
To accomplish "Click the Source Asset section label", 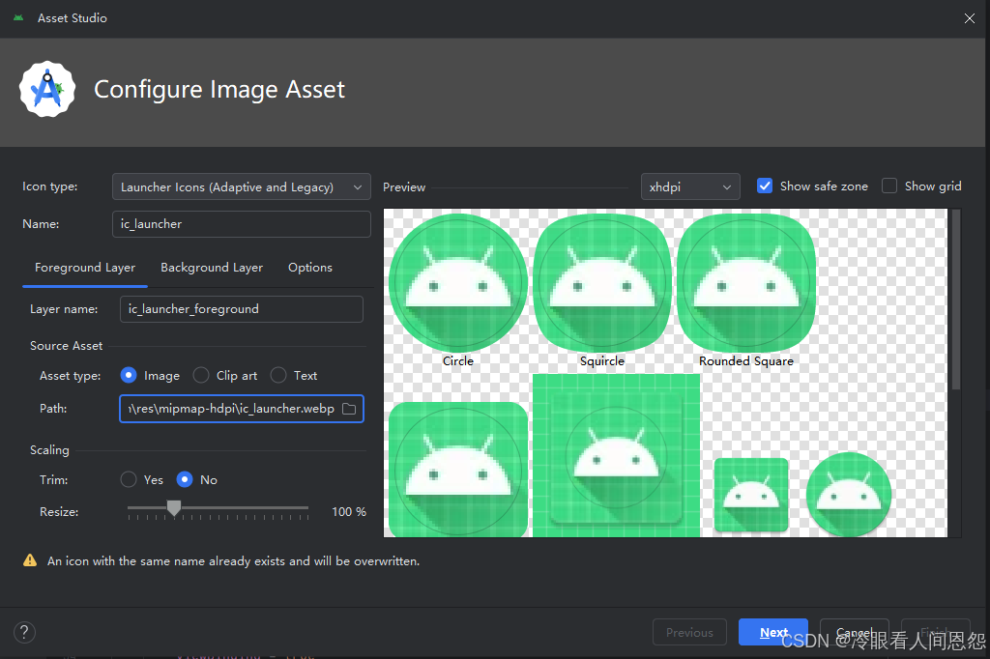I will tap(67, 345).
